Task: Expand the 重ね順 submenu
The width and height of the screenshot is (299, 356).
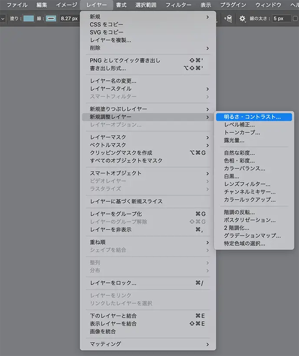Action: pos(148,242)
